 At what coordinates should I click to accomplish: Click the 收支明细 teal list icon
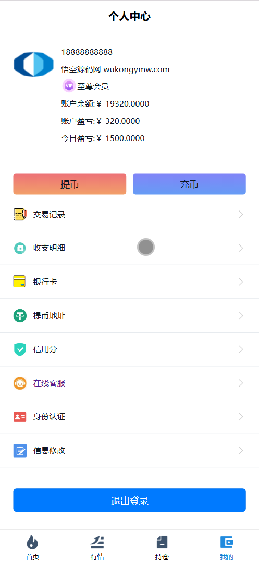coord(20,248)
